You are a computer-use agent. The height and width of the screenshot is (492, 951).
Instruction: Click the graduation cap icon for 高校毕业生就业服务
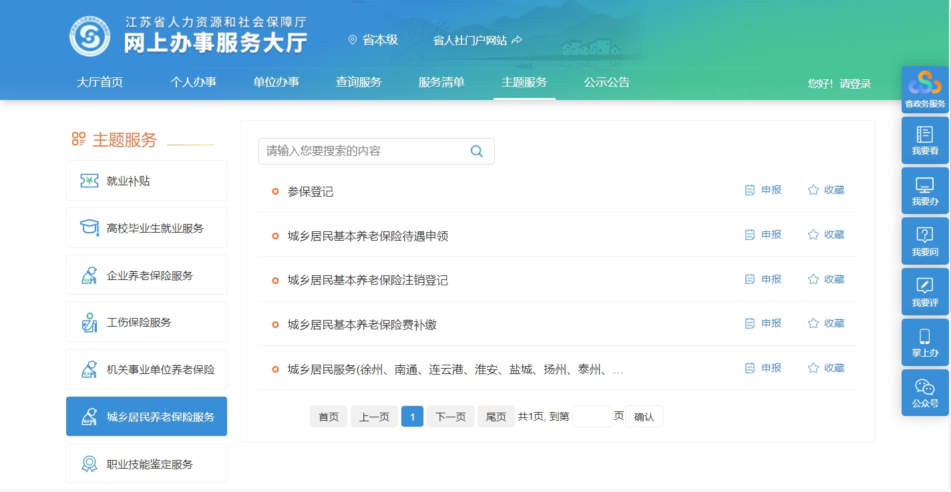[x=89, y=227]
